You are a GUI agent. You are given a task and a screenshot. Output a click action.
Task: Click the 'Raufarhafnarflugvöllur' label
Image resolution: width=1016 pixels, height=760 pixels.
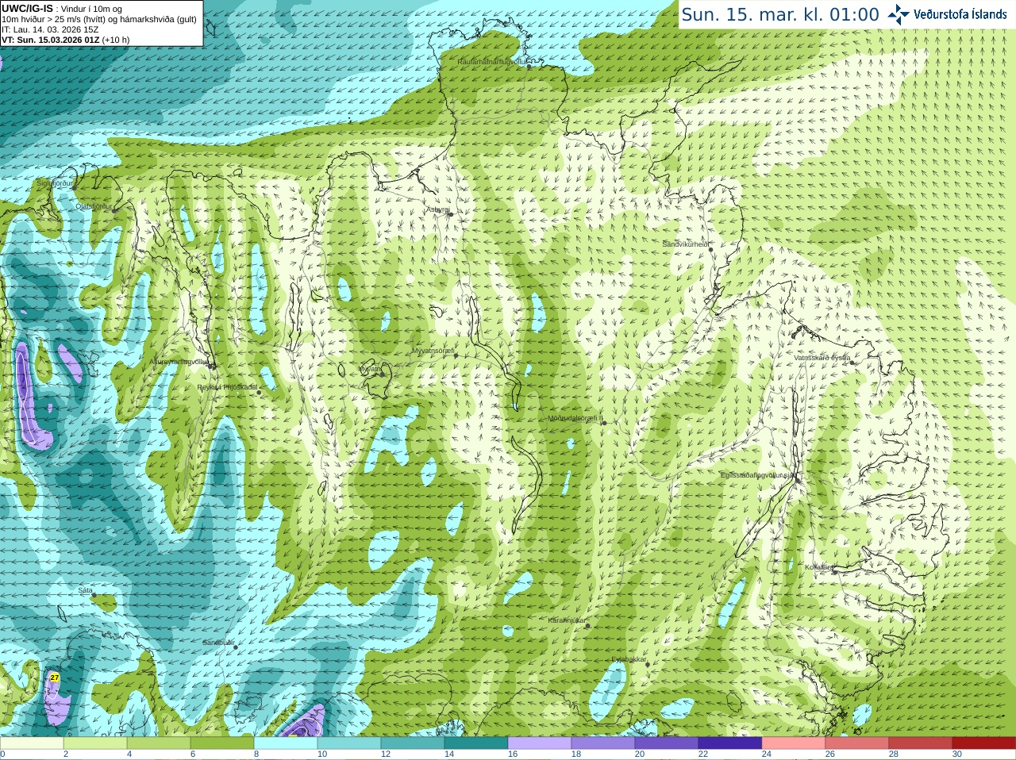[x=492, y=61]
